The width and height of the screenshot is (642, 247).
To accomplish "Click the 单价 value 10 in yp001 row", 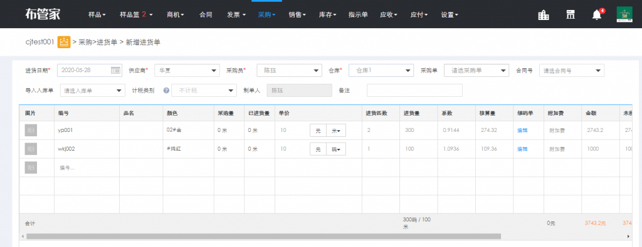I will 283,131.
